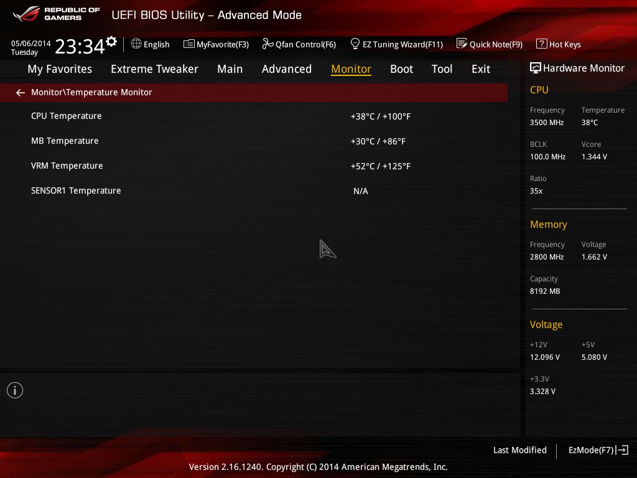Viewport: 637px width, 478px height.
Task: Switch to the Tool tab
Action: click(442, 69)
